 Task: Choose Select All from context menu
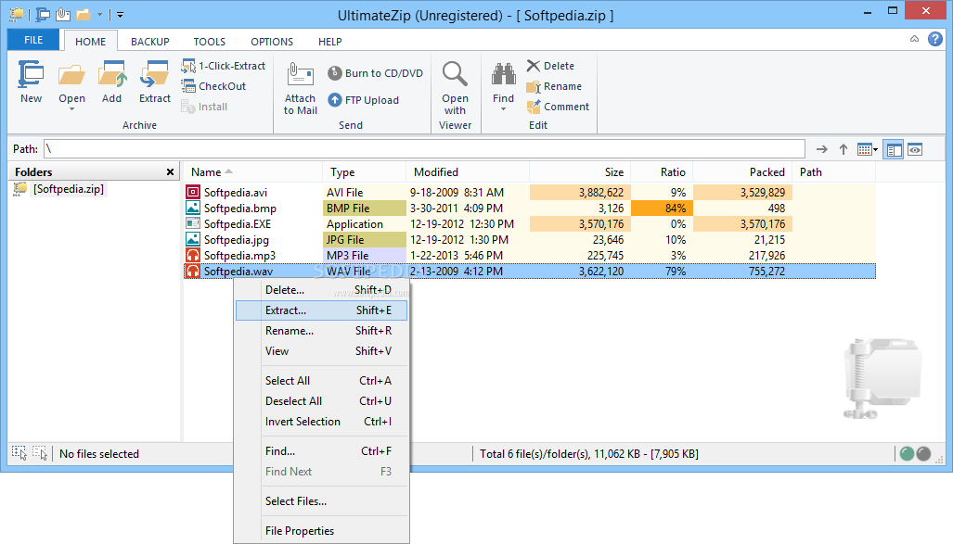coord(321,381)
